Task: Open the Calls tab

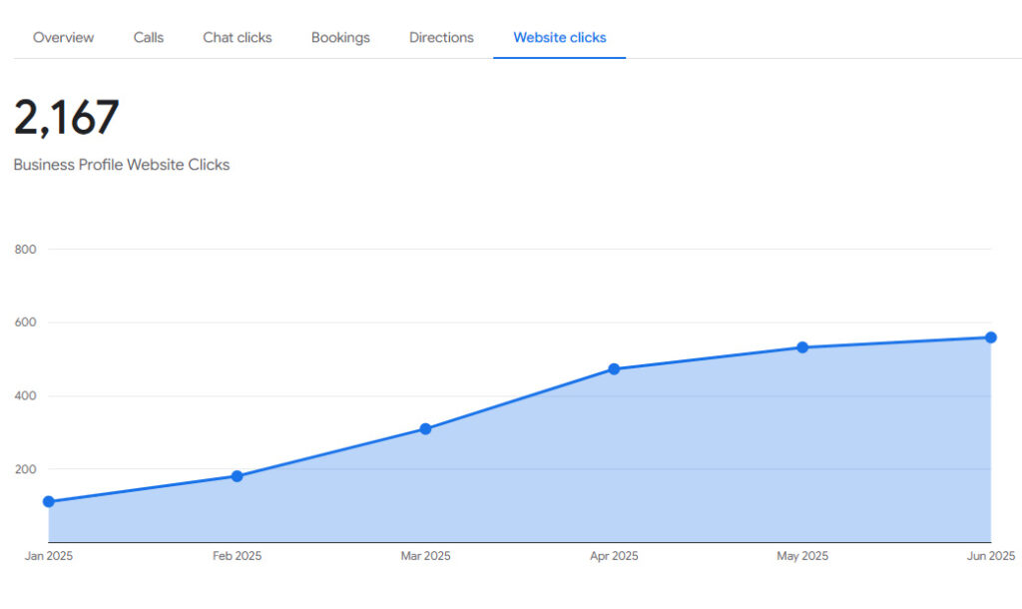Action: [149, 38]
